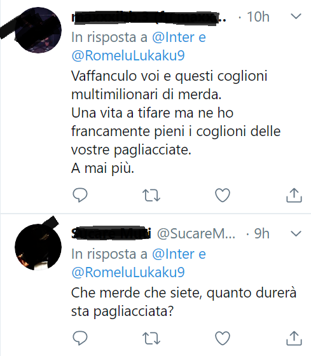The width and height of the screenshot is (311, 356).
Task: Open the 10h timestamp link
Action: [258, 17]
